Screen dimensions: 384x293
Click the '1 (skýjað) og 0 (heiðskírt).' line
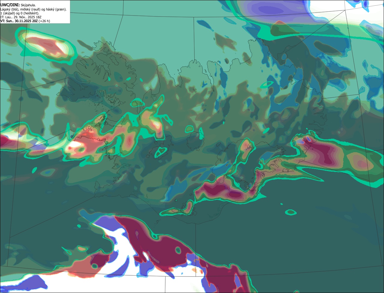click(20, 13)
